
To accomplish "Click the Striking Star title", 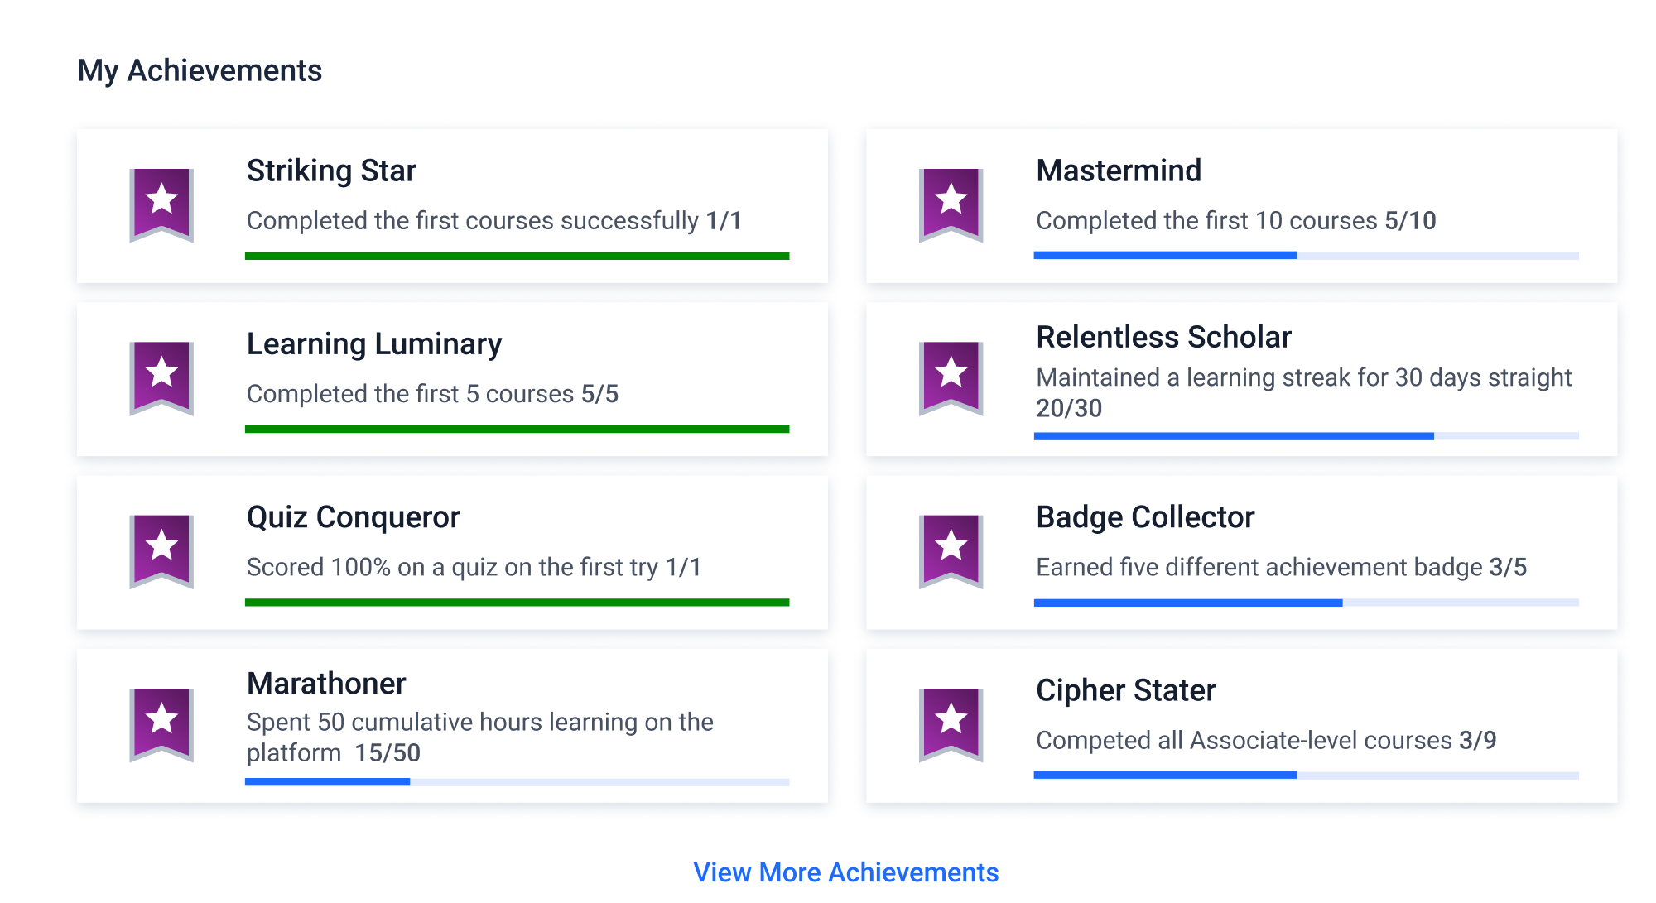I will tap(331, 171).
